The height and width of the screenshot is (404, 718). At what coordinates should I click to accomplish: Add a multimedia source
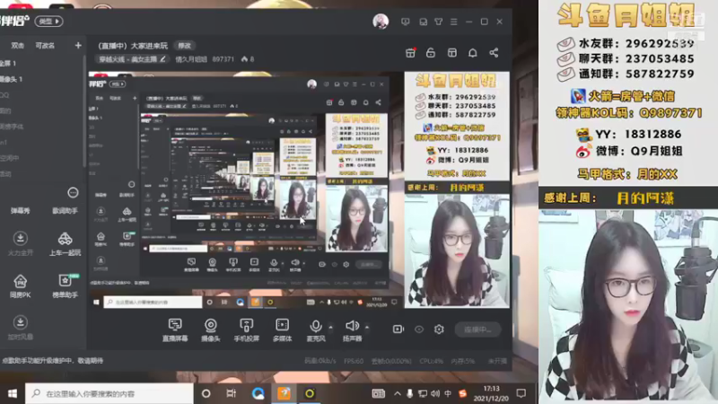point(282,329)
